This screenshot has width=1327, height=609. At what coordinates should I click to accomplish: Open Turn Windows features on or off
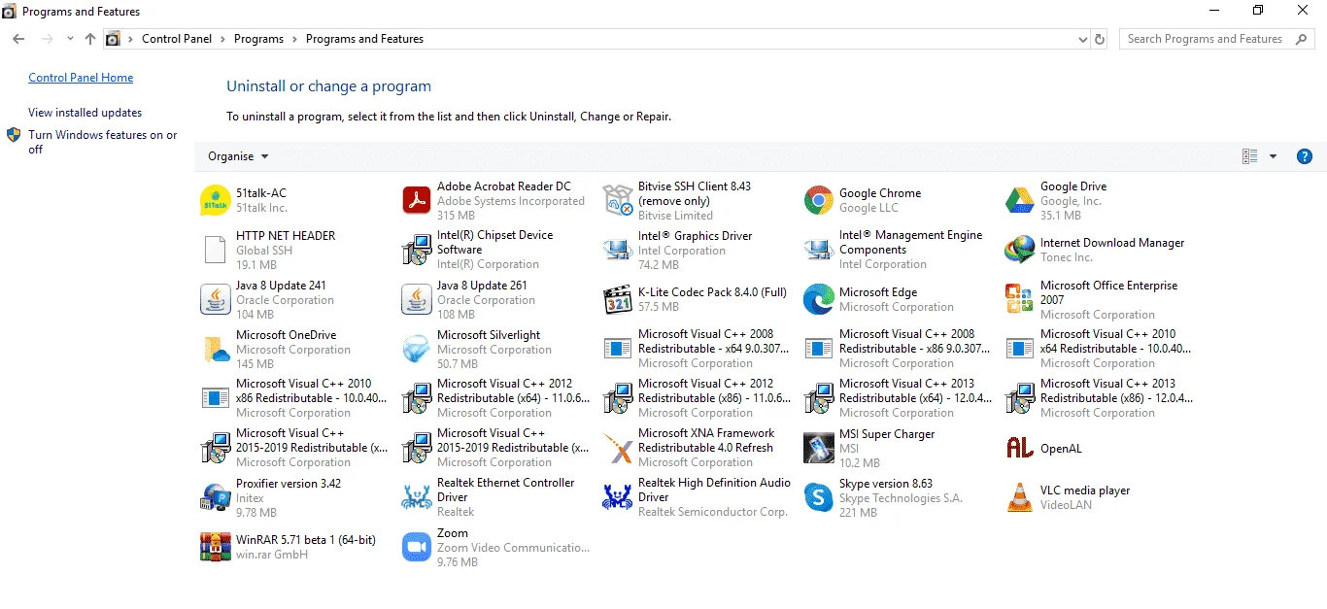(102, 142)
